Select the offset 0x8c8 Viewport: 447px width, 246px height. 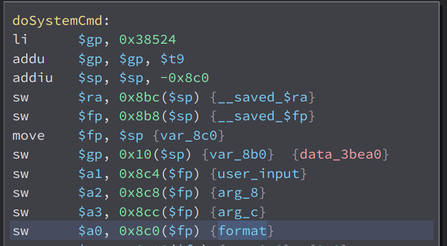click(x=139, y=193)
